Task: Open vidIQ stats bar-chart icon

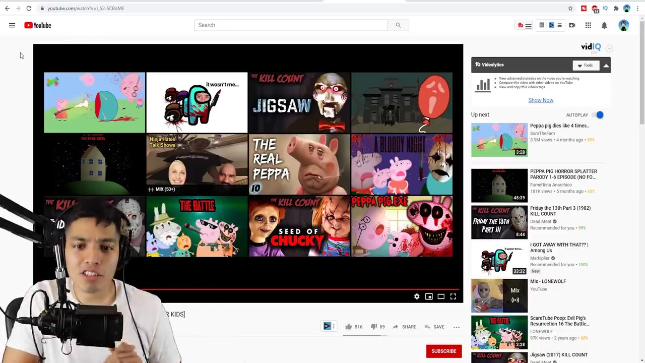Action: pyautogui.click(x=542, y=25)
